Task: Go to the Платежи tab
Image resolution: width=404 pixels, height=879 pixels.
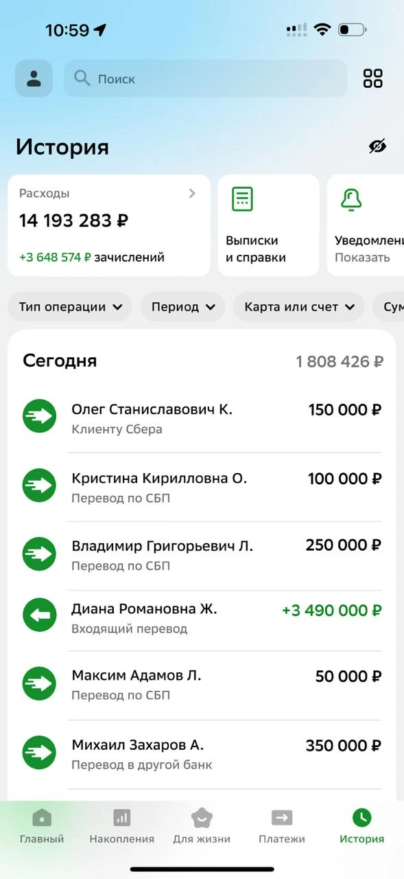Action: point(282,825)
